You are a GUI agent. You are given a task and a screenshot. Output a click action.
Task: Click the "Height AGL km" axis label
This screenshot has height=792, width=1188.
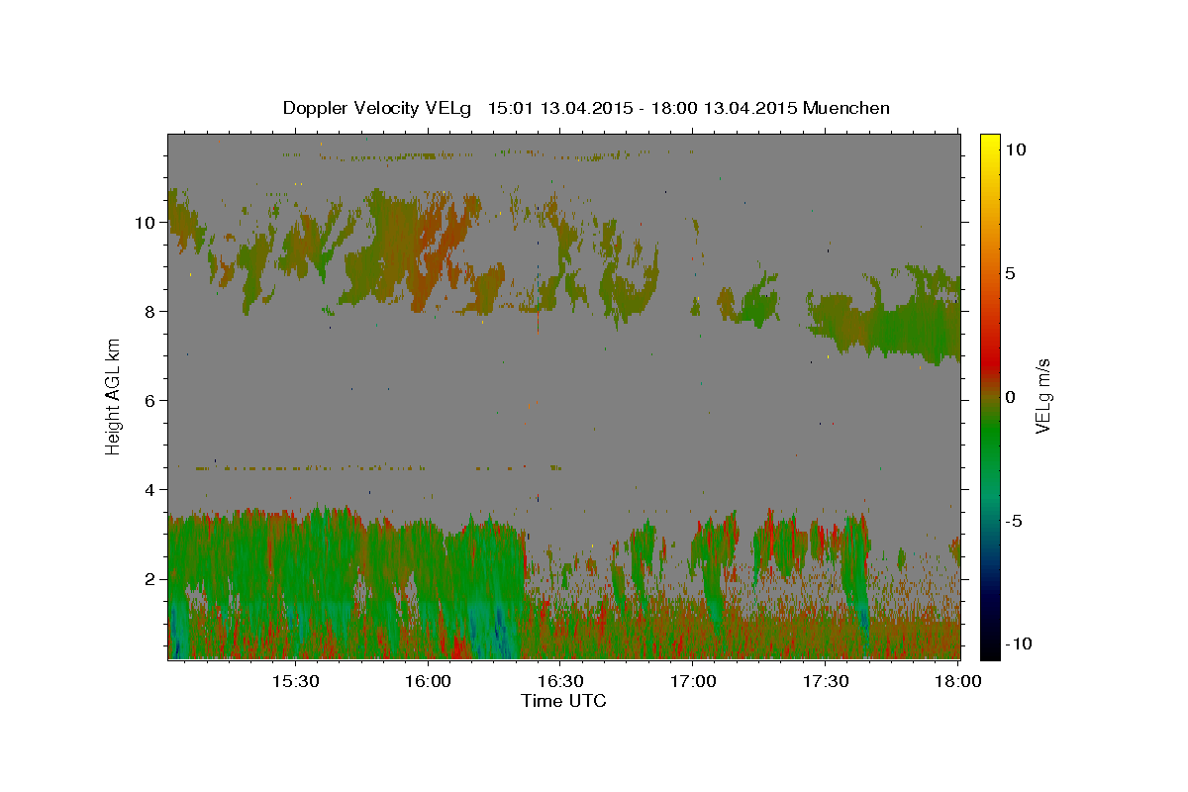click(x=113, y=395)
